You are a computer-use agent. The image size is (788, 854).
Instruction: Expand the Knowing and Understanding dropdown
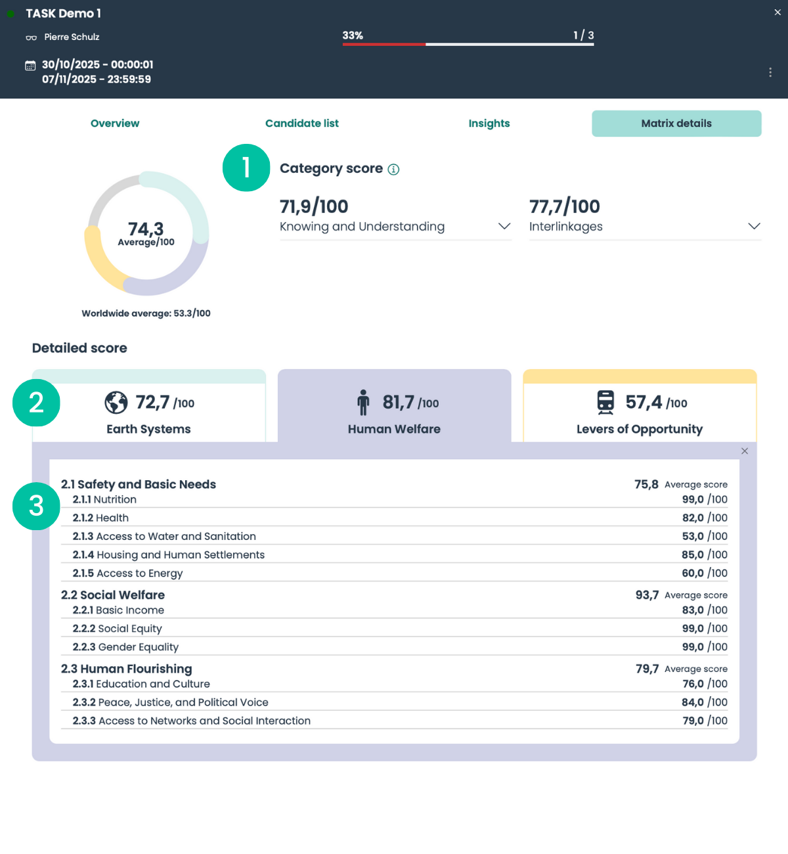[504, 226]
